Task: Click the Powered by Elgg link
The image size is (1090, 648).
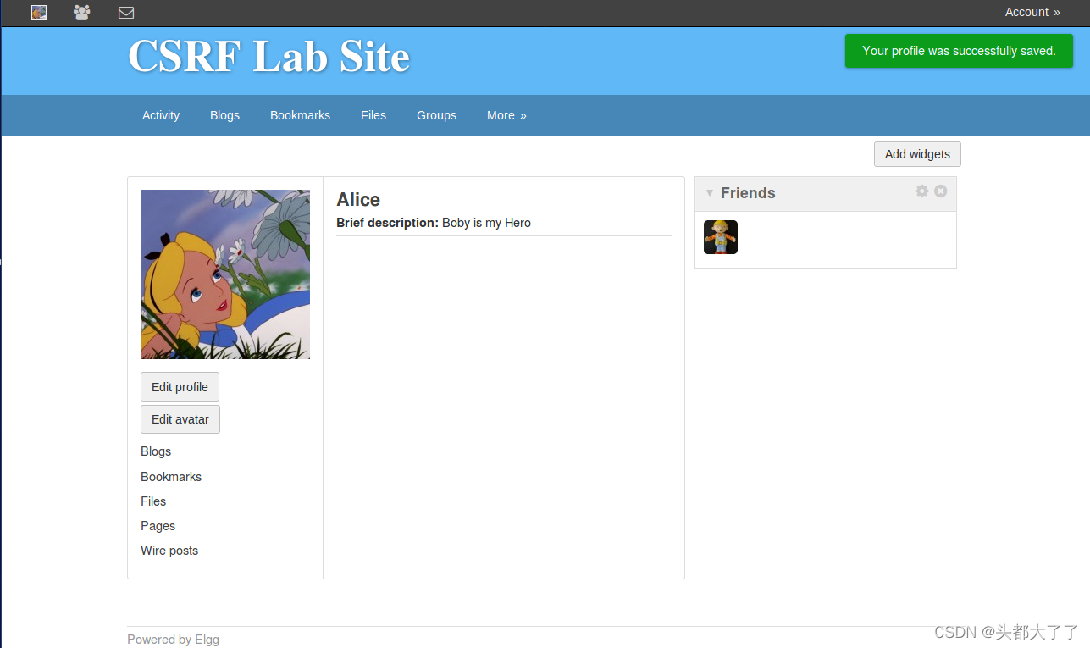Action: coord(173,640)
